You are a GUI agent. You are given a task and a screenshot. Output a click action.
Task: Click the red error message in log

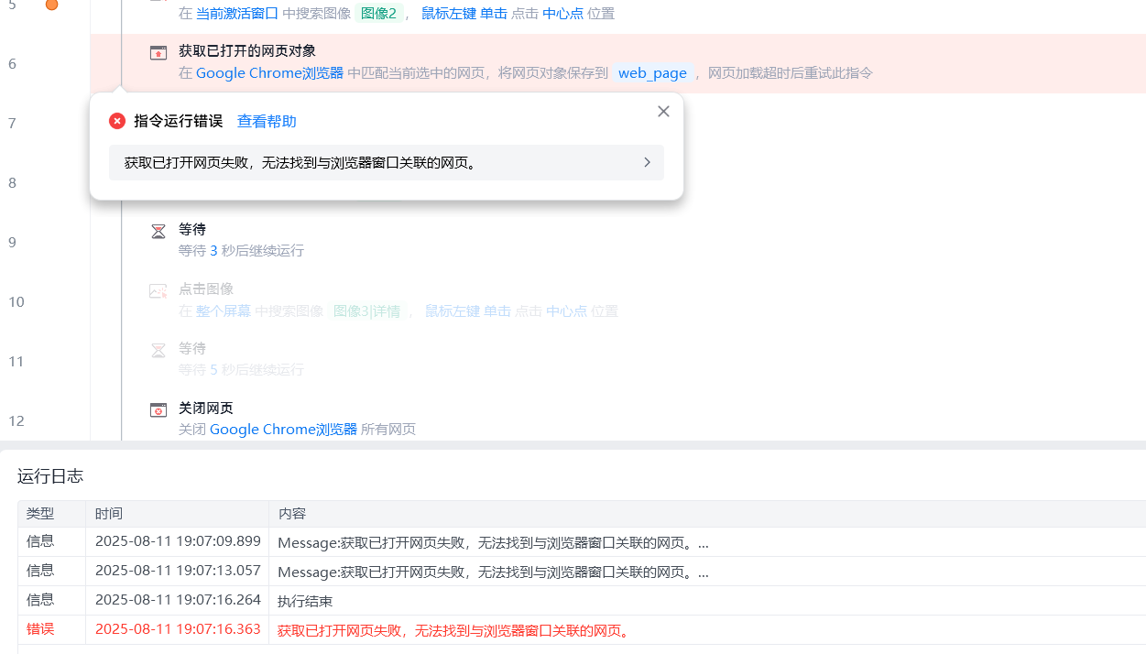tap(454, 630)
